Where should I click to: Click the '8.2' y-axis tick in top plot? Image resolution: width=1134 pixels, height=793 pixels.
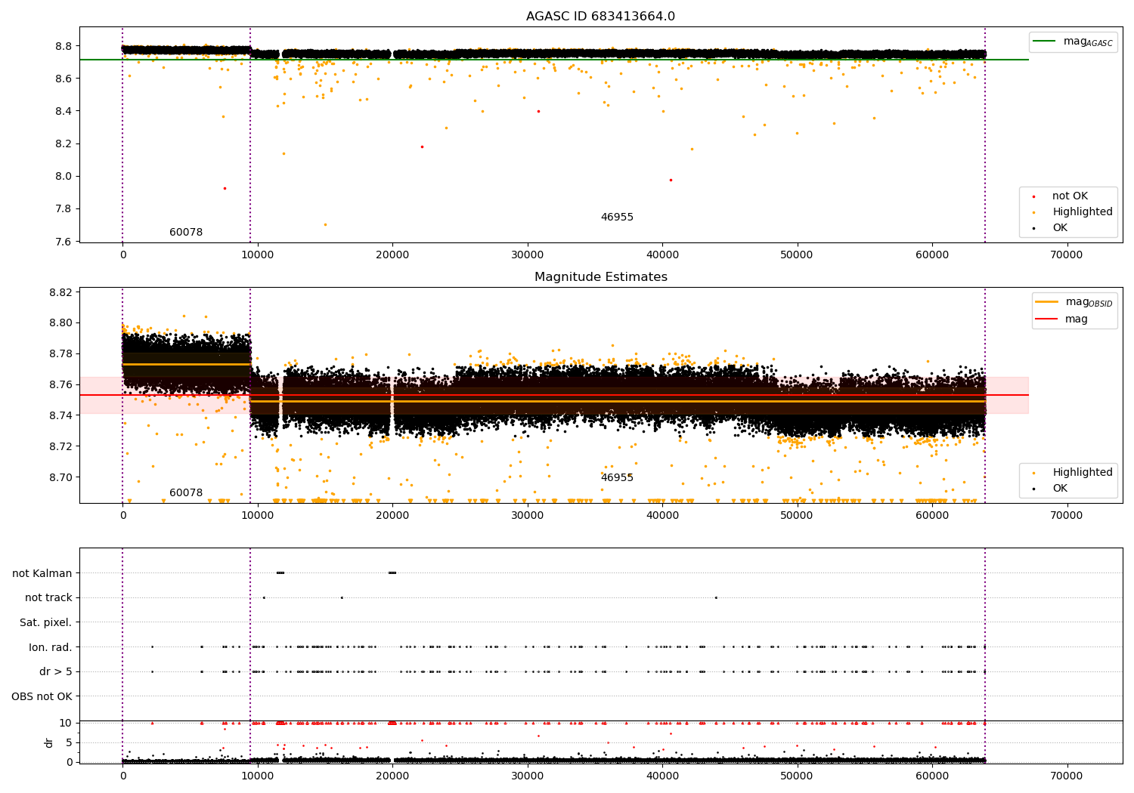coord(63,143)
